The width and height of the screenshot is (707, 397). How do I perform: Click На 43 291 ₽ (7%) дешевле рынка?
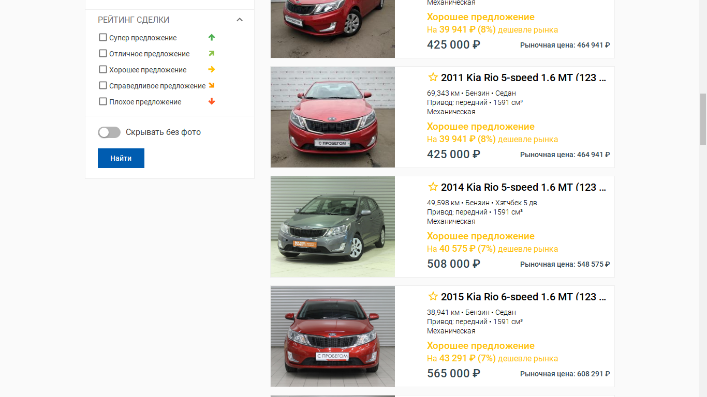(492, 358)
